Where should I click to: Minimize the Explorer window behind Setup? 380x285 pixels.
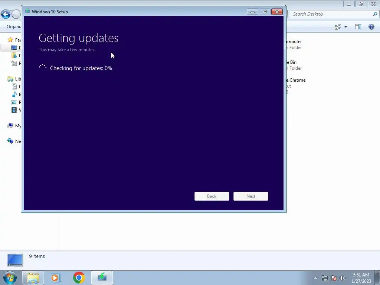pyautogui.click(x=349, y=4)
